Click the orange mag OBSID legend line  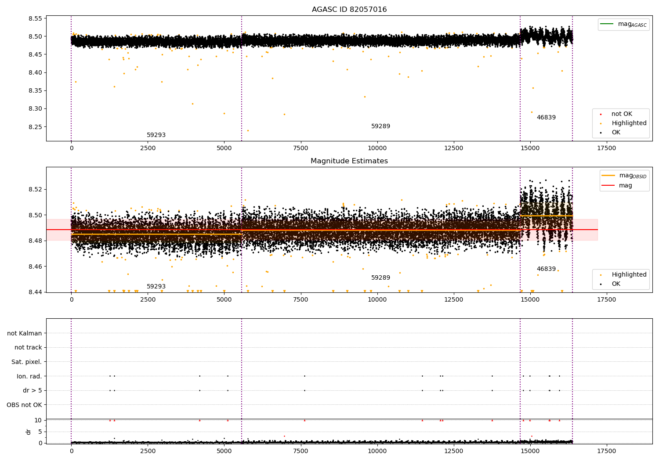coord(608,176)
